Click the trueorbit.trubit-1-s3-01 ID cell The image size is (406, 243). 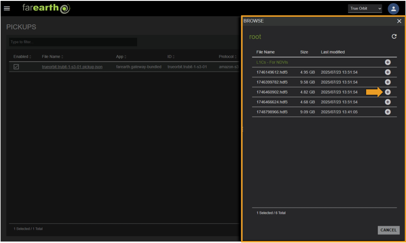[x=187, y=67]
